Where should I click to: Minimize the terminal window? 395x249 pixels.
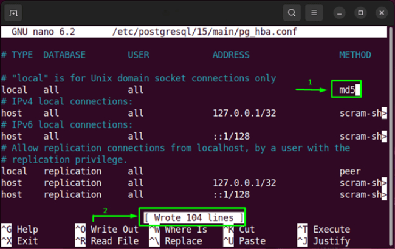339,13
